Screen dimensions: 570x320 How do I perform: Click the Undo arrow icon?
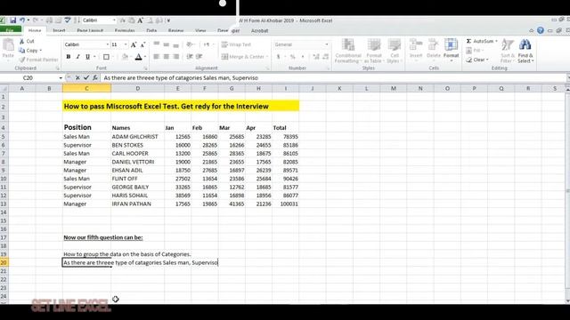pos(22,20)
